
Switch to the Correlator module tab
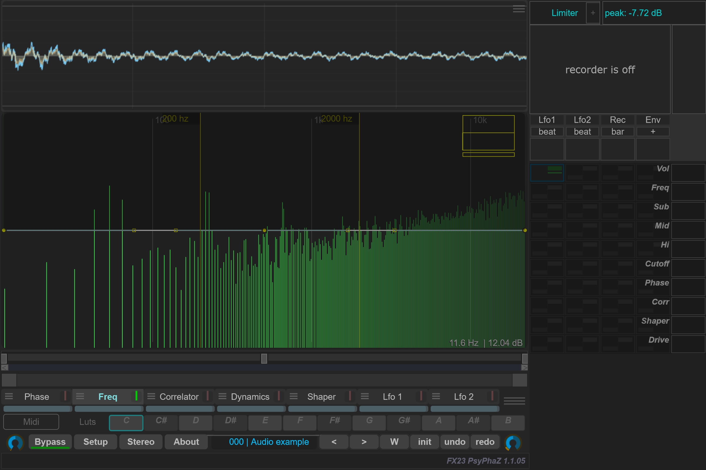pos(179,397)
